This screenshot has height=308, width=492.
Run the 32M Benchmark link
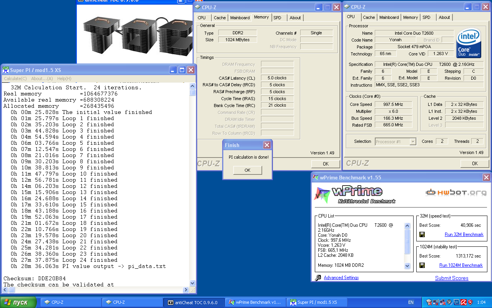(x=464, y=234)
